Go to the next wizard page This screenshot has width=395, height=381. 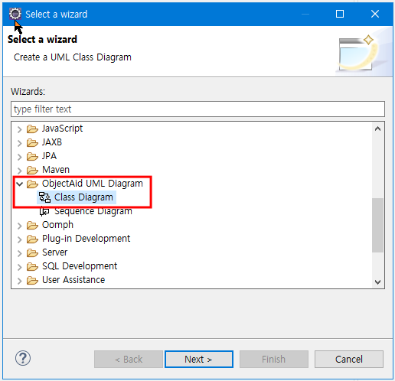pyautogui.click(x=199, y=359)
